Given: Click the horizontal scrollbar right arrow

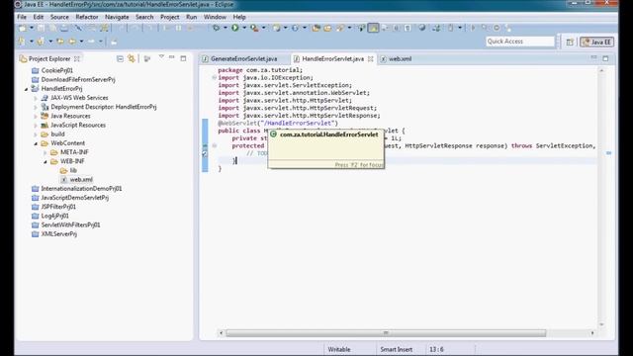Looking at the screenshot, I should tap(592, 333).
